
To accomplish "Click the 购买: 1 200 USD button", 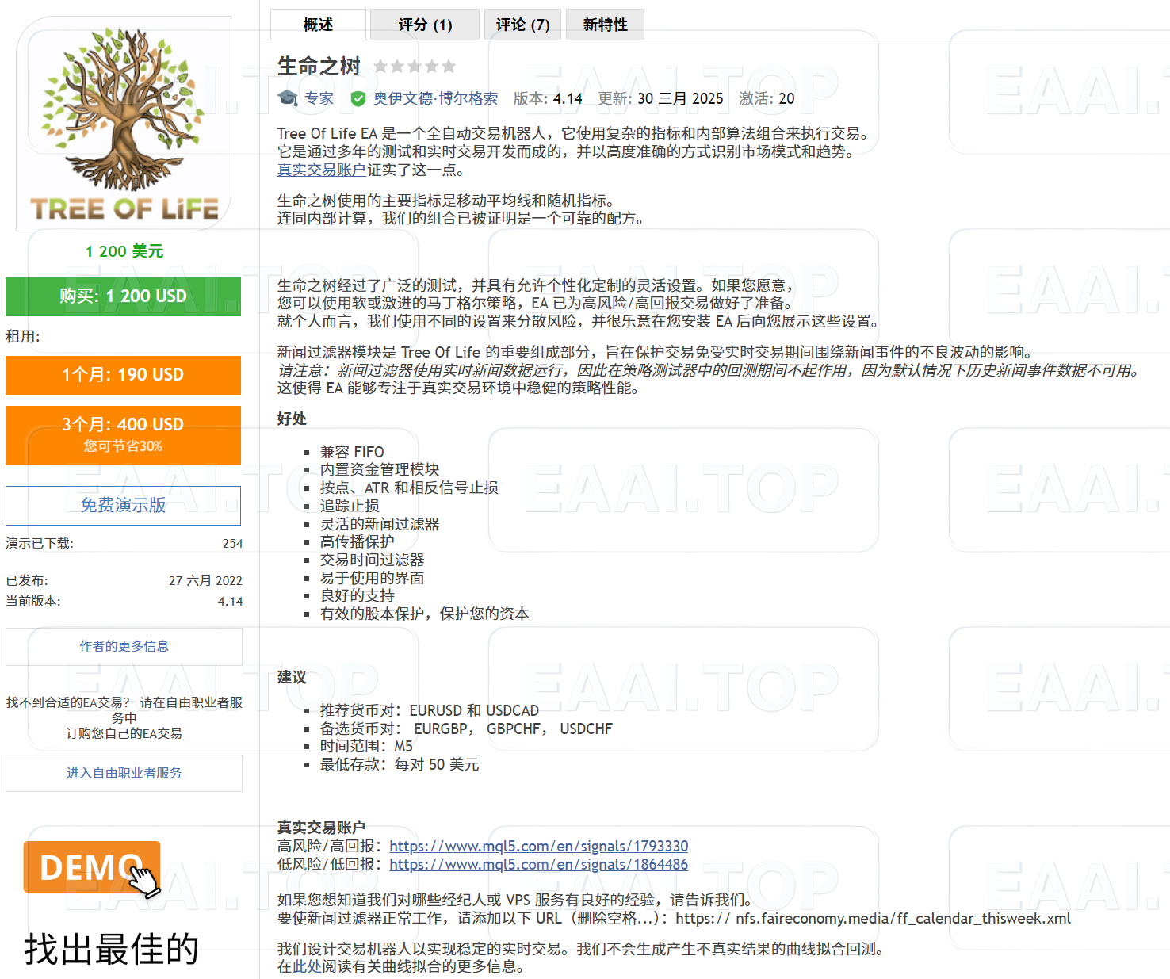I will coord(123,296).
